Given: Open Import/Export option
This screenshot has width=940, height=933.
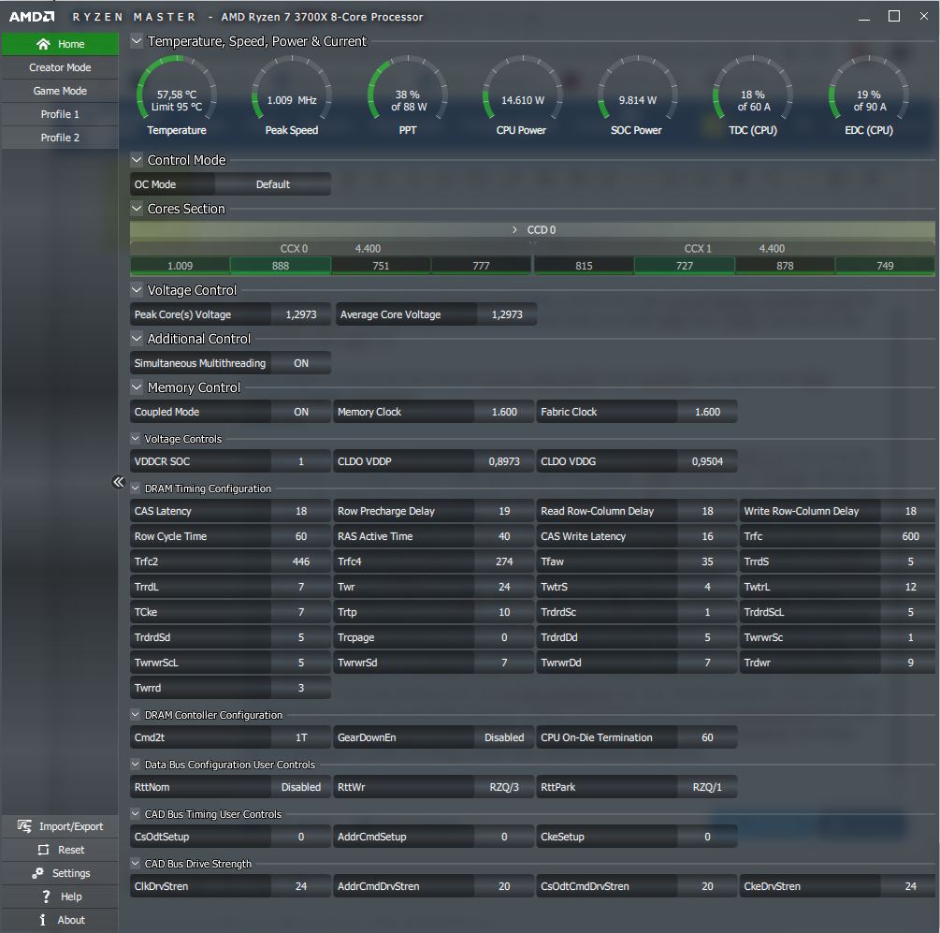Looking at the screenshot, I should tap(60, 826).
